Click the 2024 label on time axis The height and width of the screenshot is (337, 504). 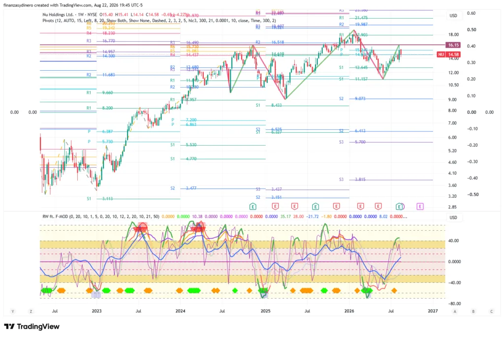(180, 311)
